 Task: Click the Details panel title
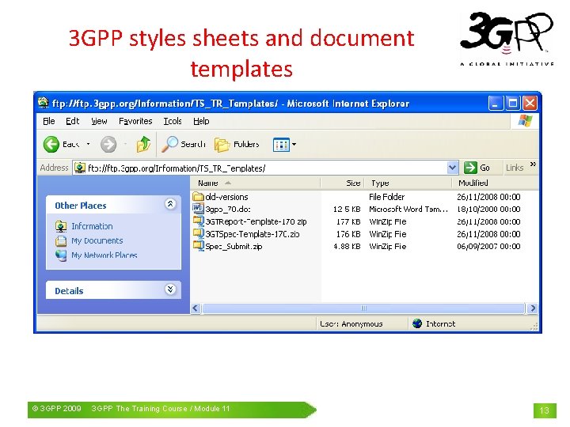[x=69, y=291]
